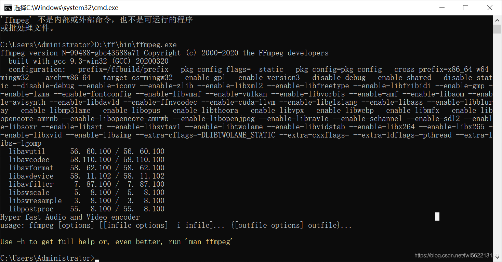Click the Chinese 'ffmpeg' error message line

(x=97, y=20)
